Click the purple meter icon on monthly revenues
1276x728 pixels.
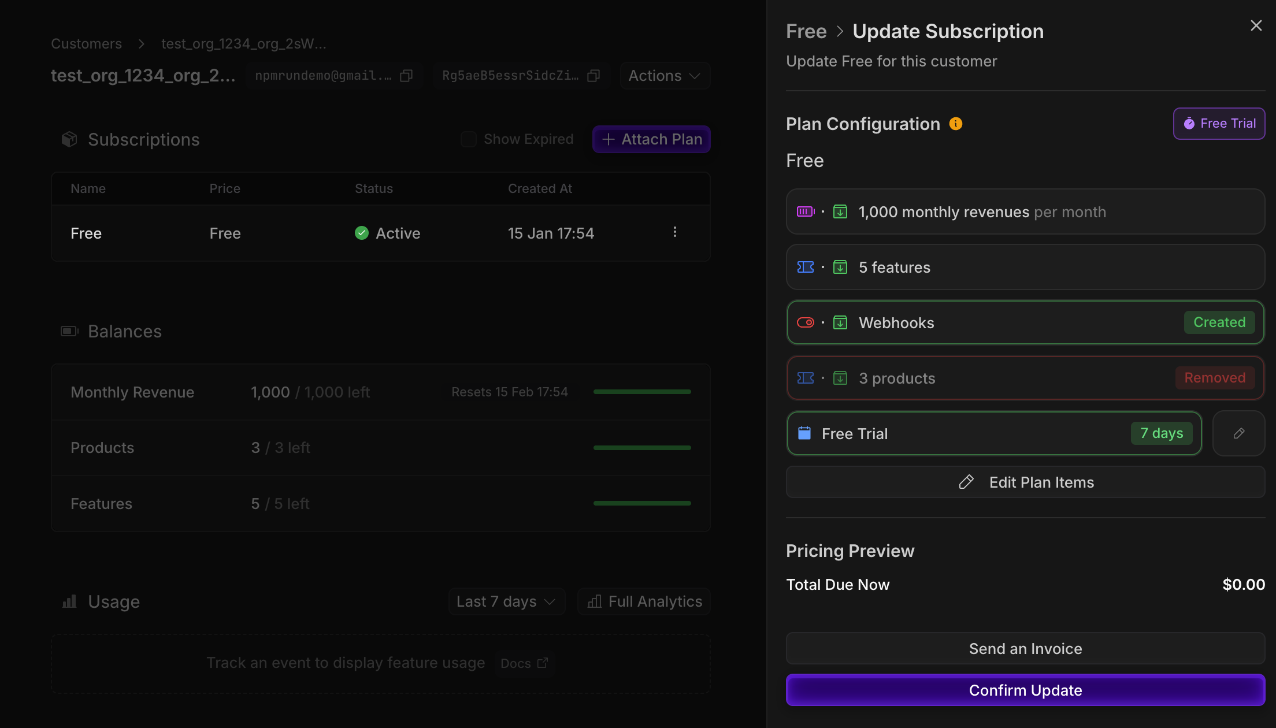pyautogui.click(x=805, y=211)
